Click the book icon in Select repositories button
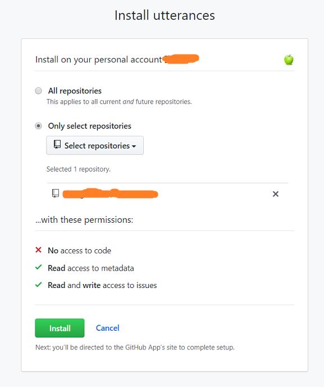The width and height of the screenshot is (324, 387). tap(57, 145)
